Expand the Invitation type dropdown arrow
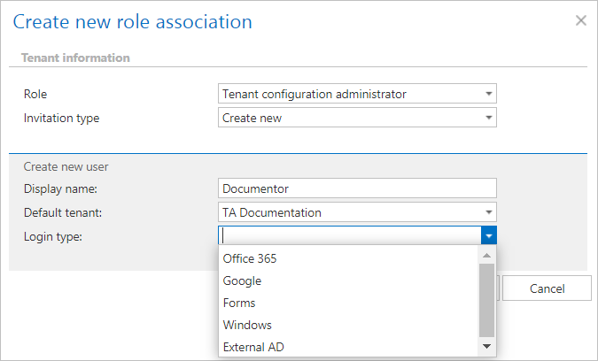This screenshot has height=361, width=598. tap(488, 119)
